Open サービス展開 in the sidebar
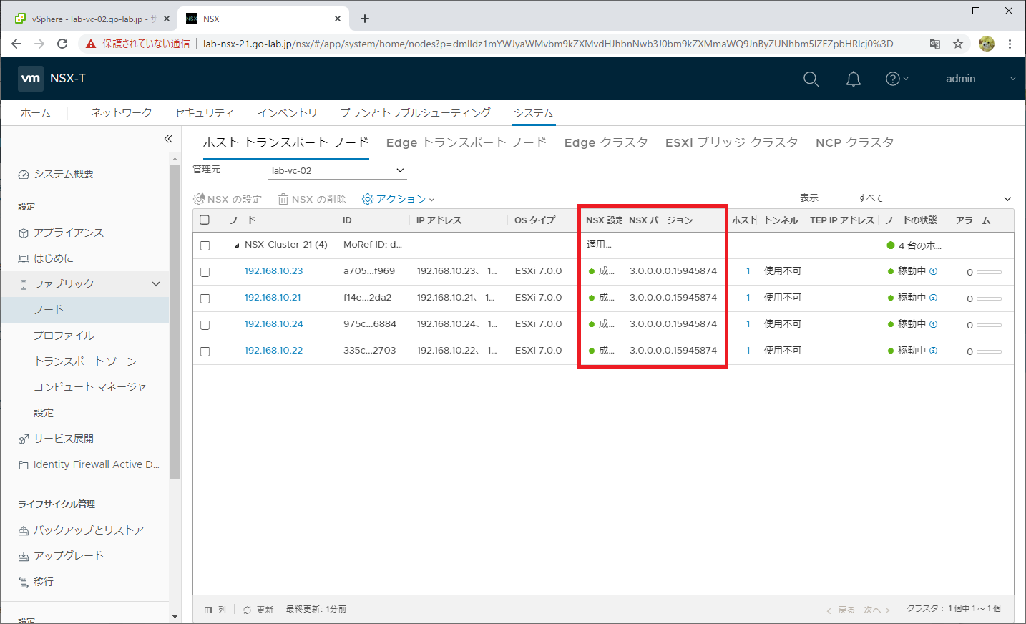Viewport: 1026px width, 624px height. coord(64,439)
